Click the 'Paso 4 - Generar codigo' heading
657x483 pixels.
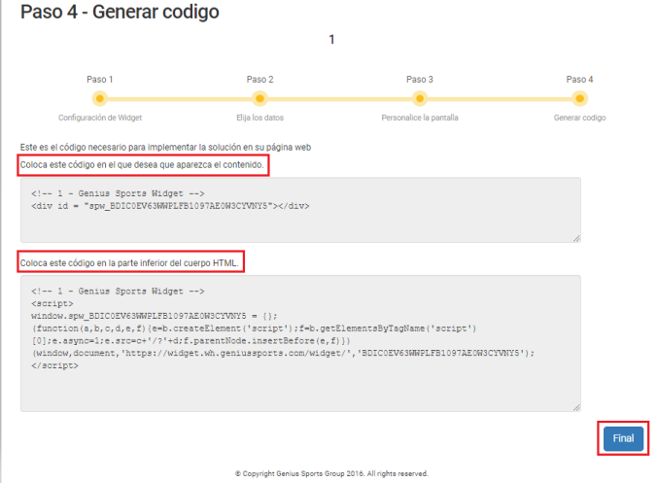pyautogui.click(x=120, y=12)
